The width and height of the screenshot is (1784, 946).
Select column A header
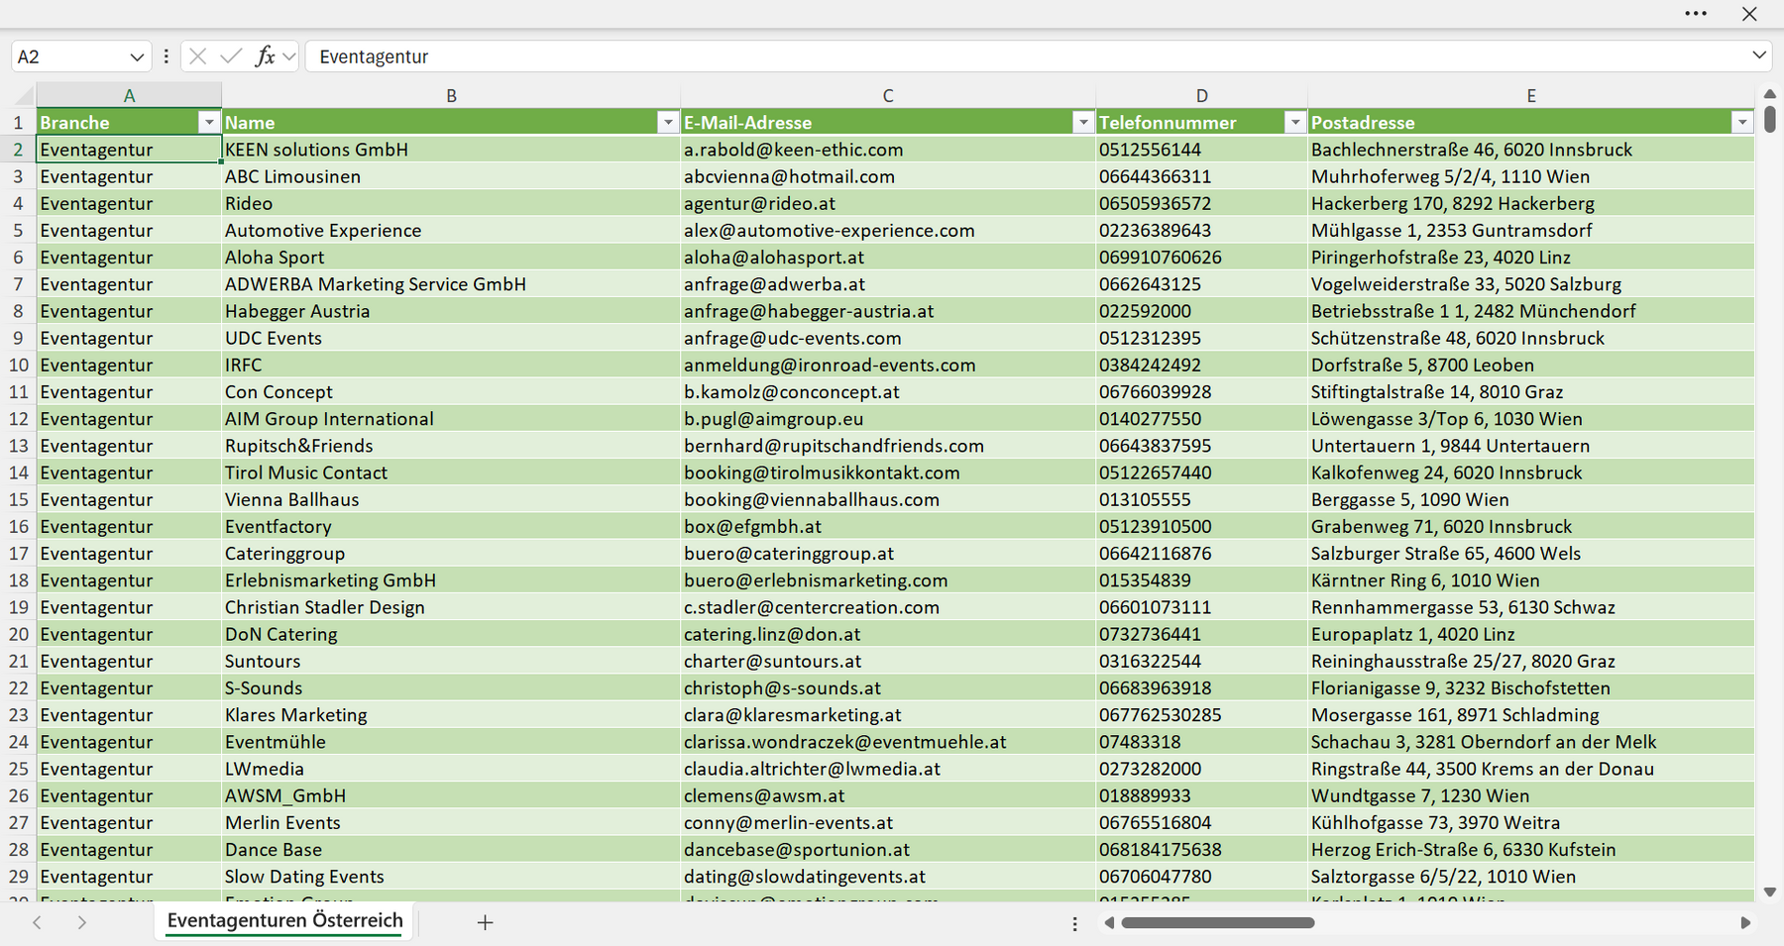(x=129, y=95)
